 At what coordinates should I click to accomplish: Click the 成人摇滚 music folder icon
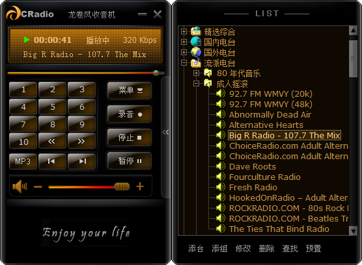(208, 84)
